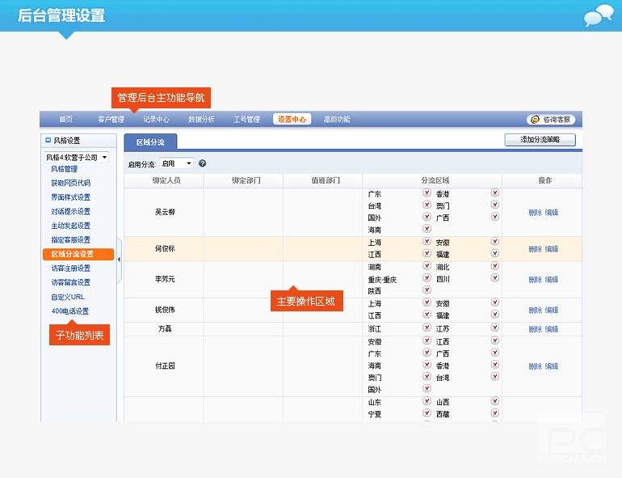
Task: Remove 香港 from 付正园's regions
Action: [x=494, y=364]
